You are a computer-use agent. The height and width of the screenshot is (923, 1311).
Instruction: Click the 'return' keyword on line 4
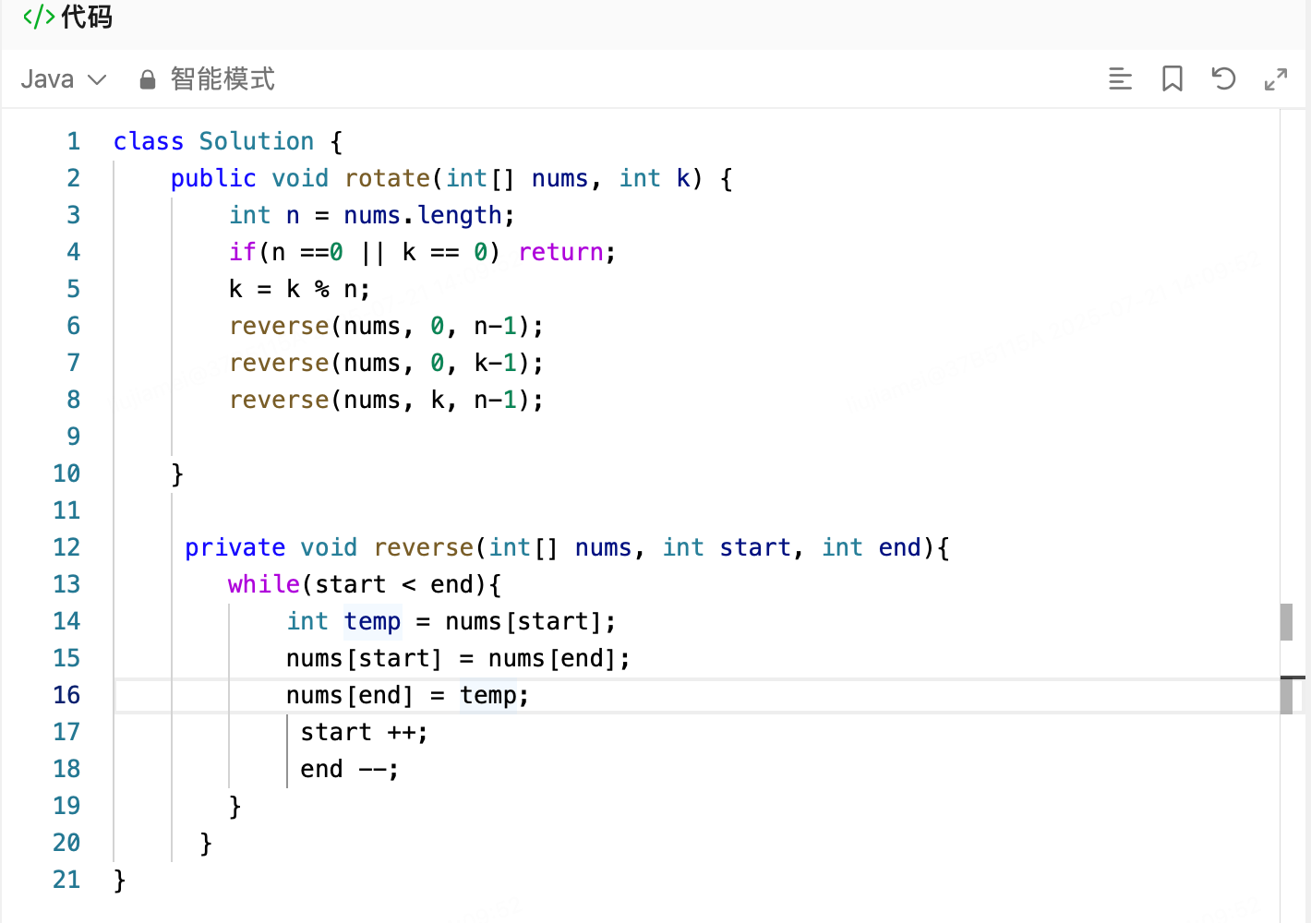[560, 252]
